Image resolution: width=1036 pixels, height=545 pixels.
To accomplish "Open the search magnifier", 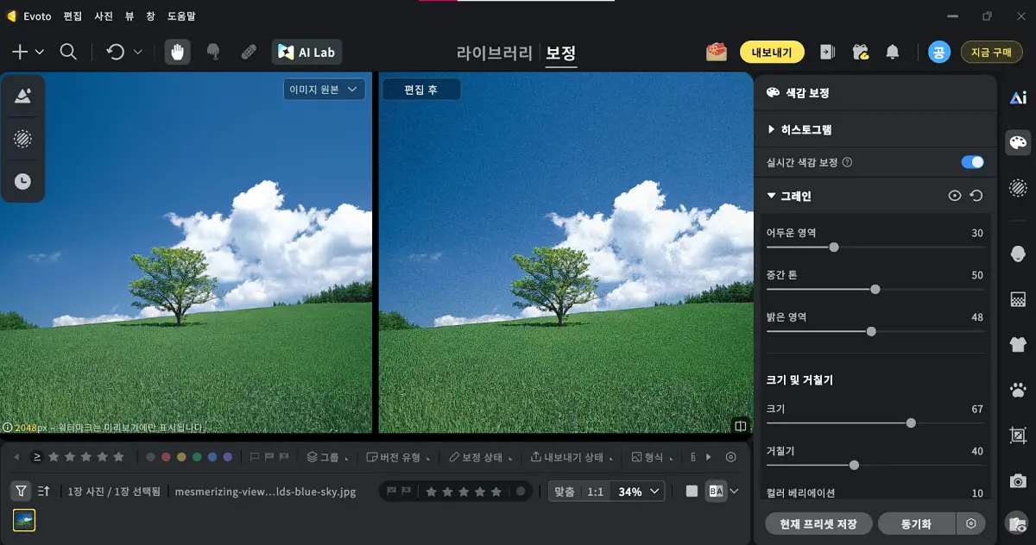I will tap(68, 52).
